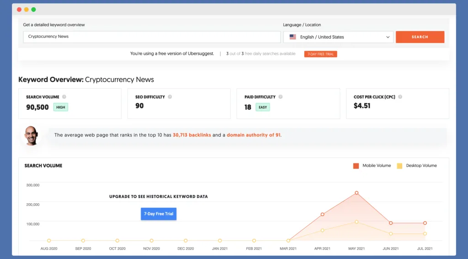This screenshot has height=259, width=468.
Task: Click the July 2021 desktop volume point
Action: pyautogui.click(x=425, y=234)
